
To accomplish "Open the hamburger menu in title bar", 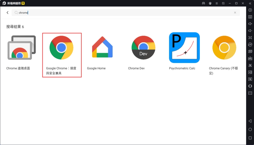I will 216,3.
